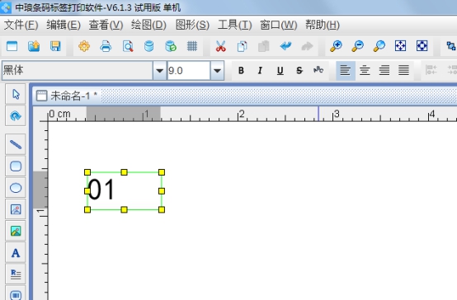Open the 帮助(H) menu

tap(323, 25)
